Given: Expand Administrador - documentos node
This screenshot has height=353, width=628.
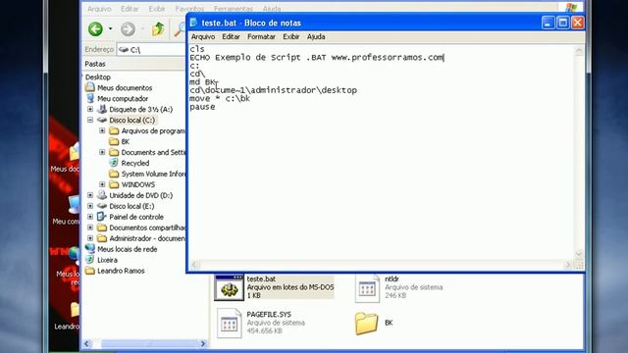Looking at the screenshot, I should click(x=90, y=238).
